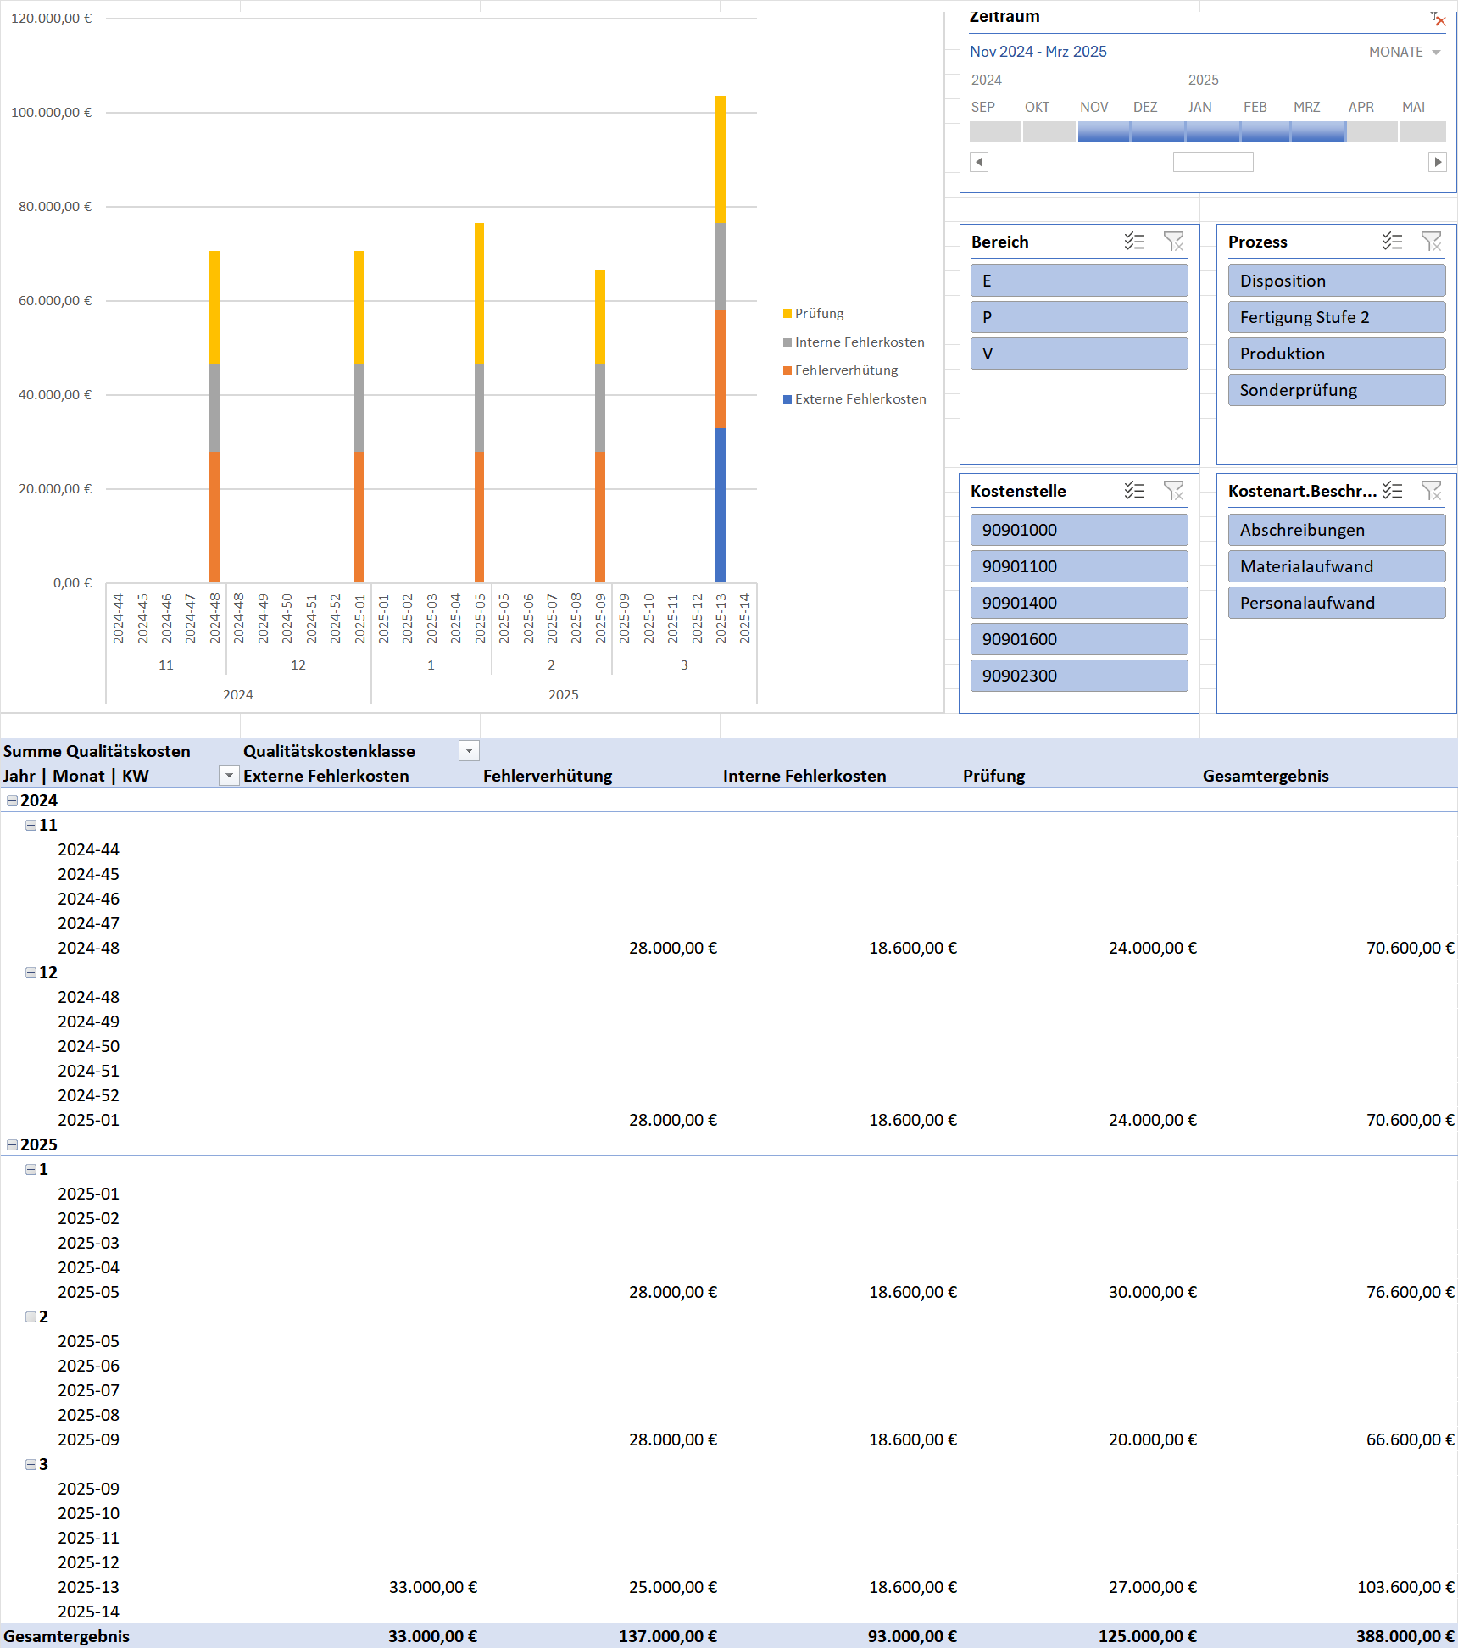Select the JAN segment in timeline
The height and width of the screenshot is (1648, 1458).
[1213, 131]
